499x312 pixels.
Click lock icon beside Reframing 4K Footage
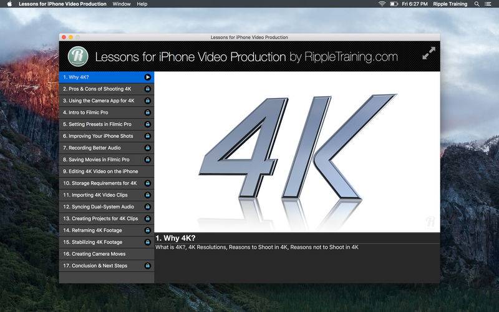click(x=147, y=230)
